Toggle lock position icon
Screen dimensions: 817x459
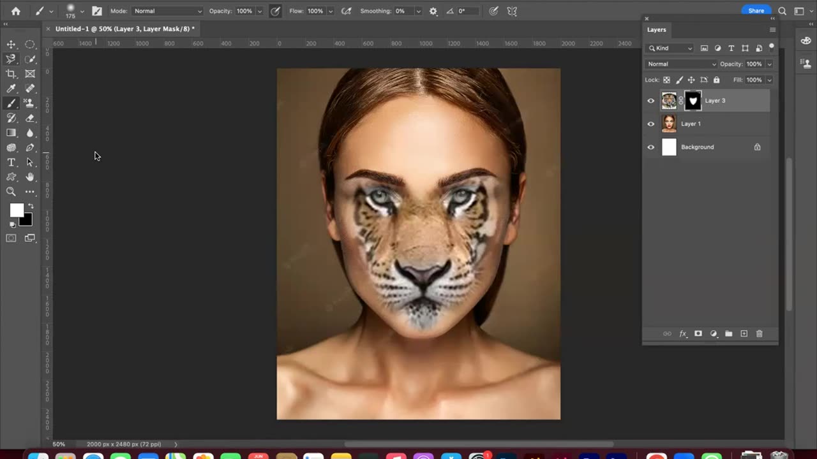(691, 80)
